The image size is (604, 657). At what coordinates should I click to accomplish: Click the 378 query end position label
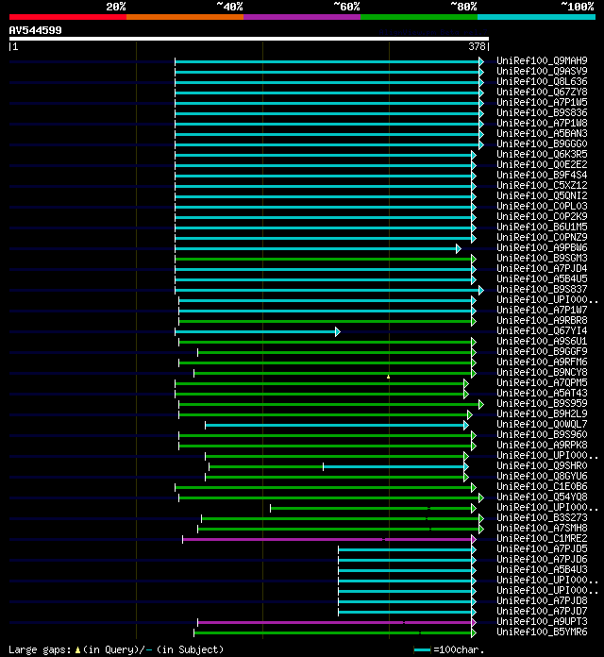click(x=477, y=46)
